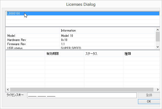Select the Hardware Rev row
Image resolution: width=162 pixels, height=109 pixels.
coord(17,40)
